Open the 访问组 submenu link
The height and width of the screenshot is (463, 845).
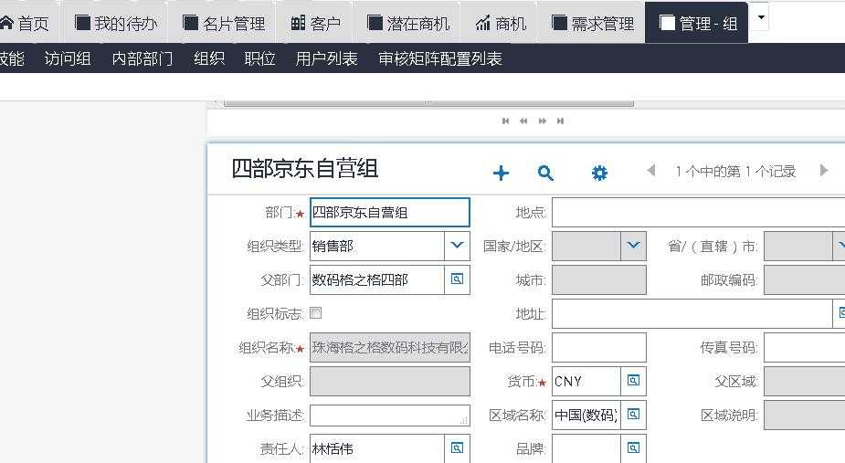pos(68,58)
